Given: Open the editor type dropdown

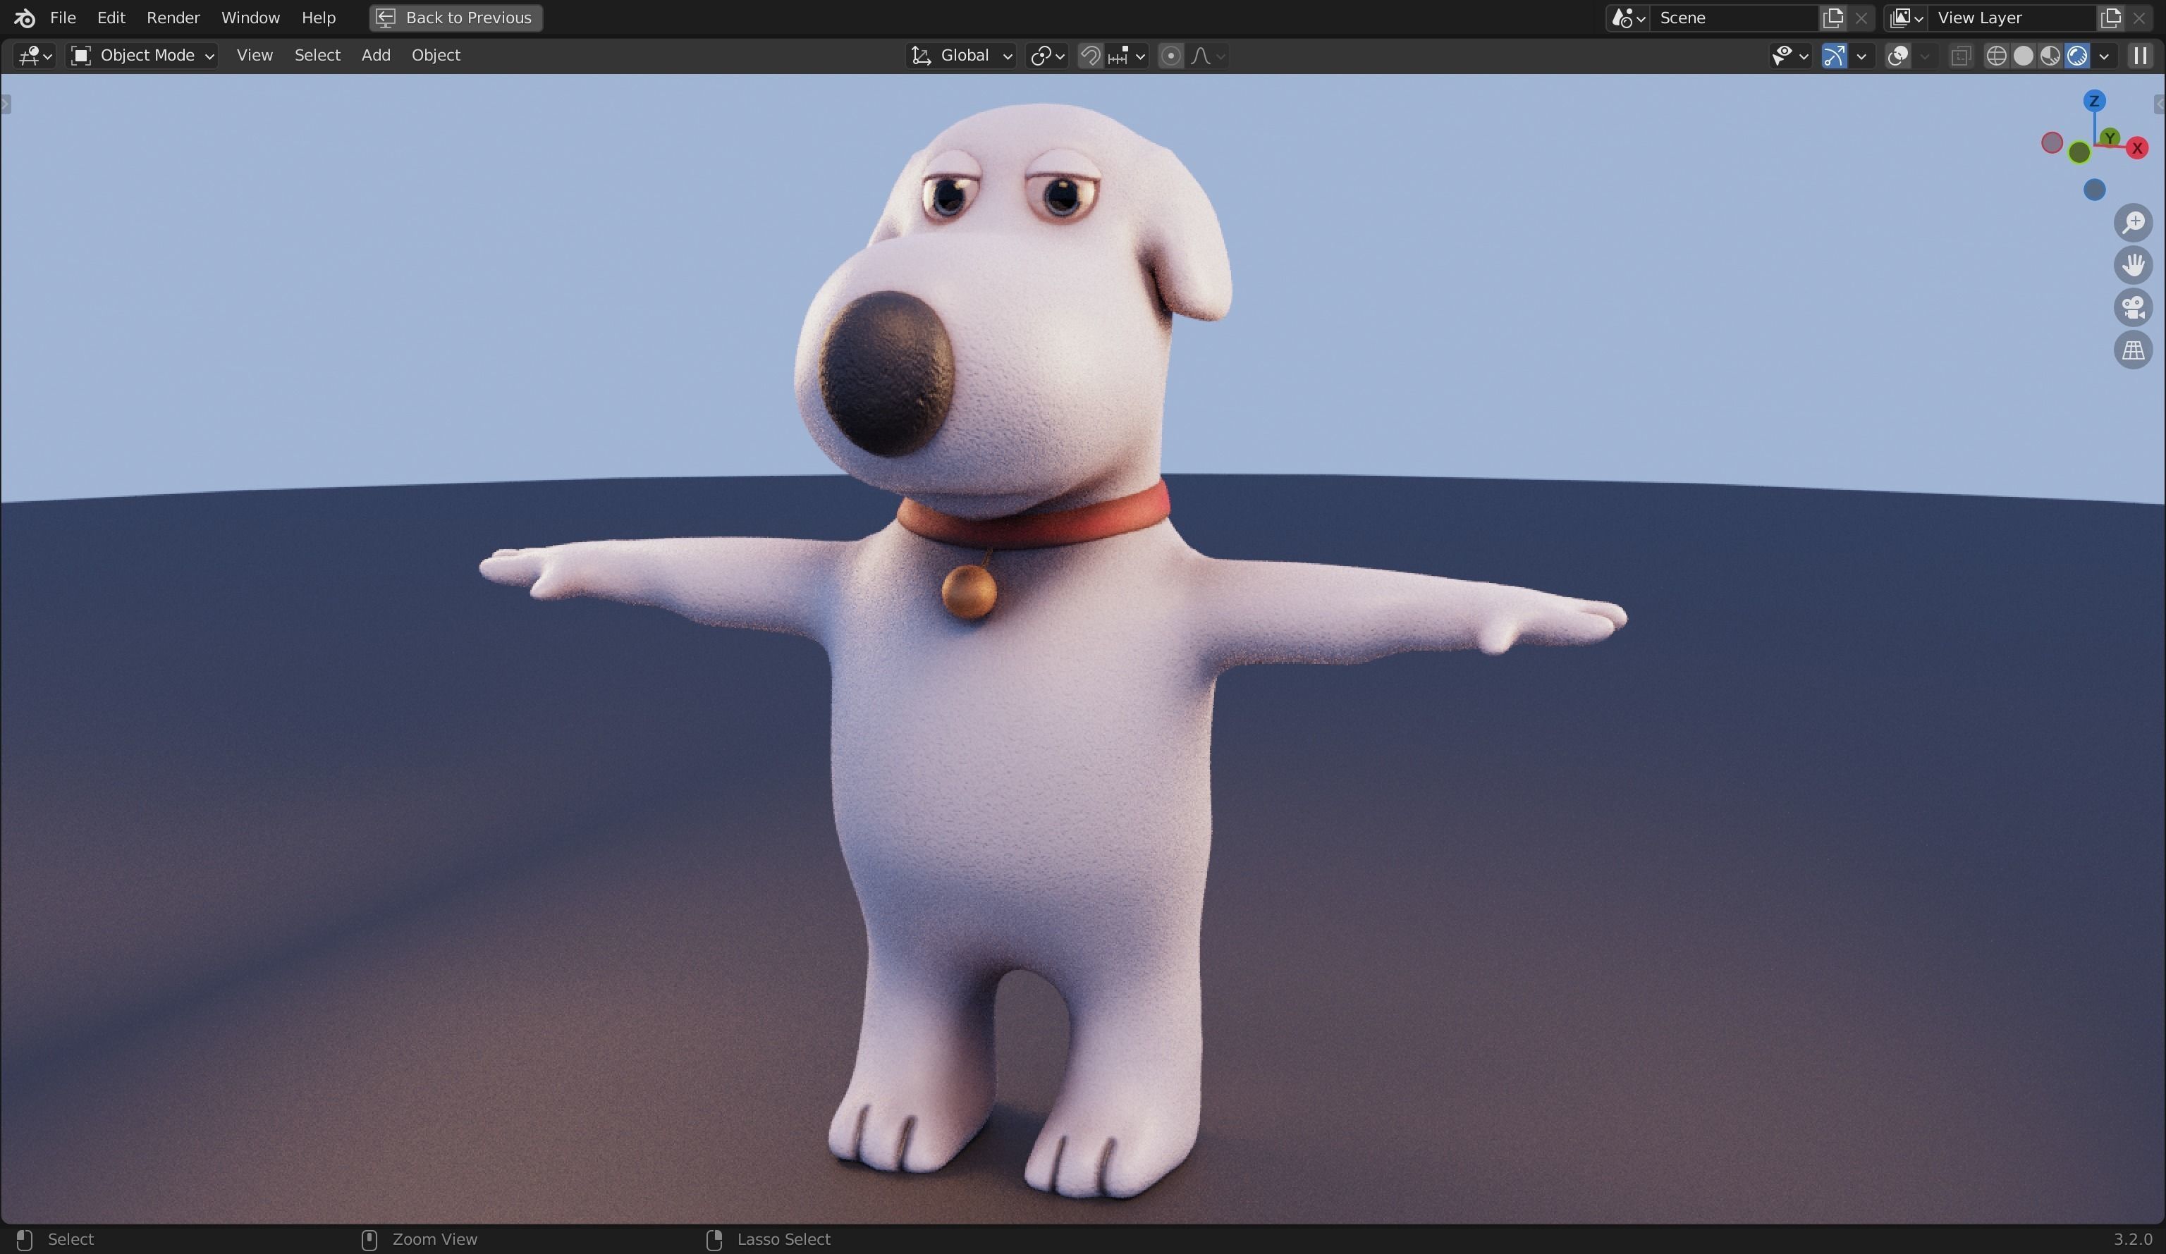Looking at the screenshot, I should pos(35,56).
